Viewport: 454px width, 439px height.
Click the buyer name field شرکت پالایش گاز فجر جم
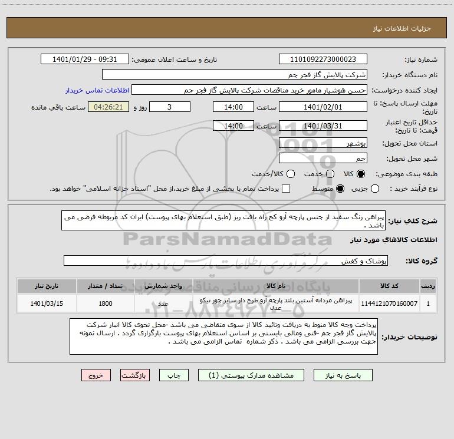[235, 74]
